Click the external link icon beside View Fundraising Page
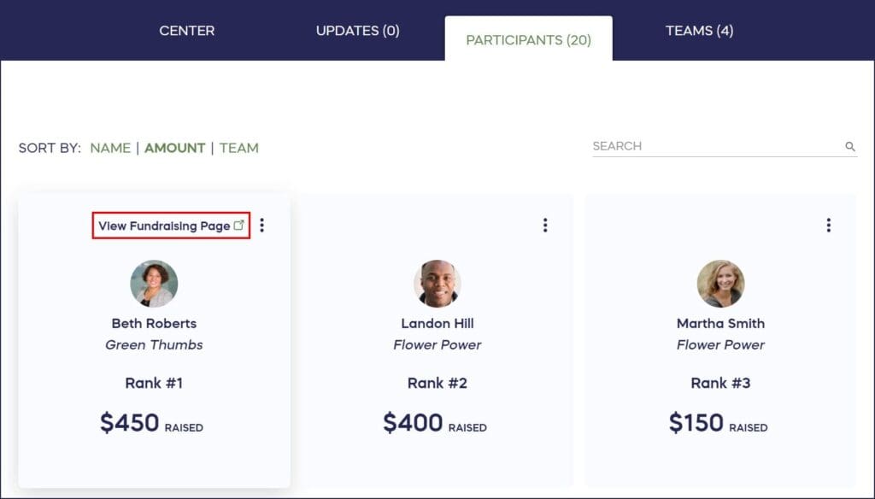 [x=239, y=226]
